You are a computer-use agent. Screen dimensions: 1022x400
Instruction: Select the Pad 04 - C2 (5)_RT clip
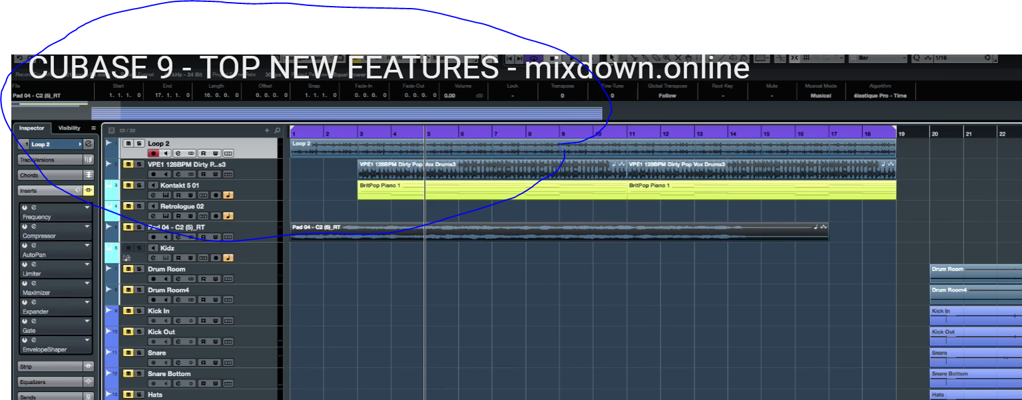(559, 231)
